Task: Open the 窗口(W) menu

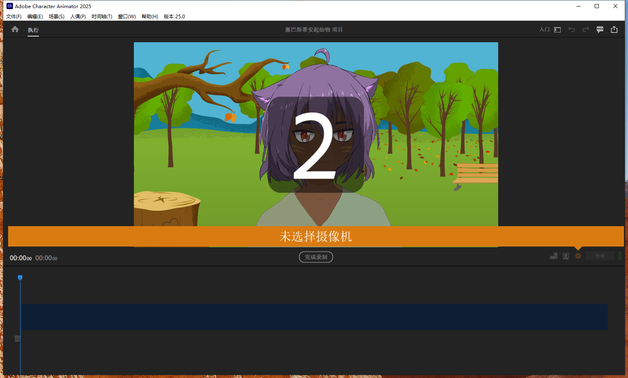Action: (x=127, y=16)
